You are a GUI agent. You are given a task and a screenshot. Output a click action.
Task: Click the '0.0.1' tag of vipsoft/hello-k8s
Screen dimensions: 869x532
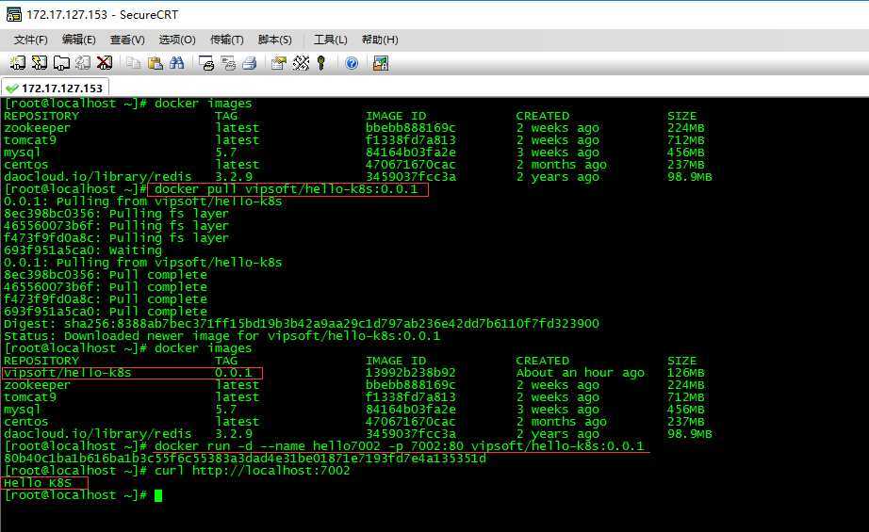pyautogui.click(x=234, y=373)
